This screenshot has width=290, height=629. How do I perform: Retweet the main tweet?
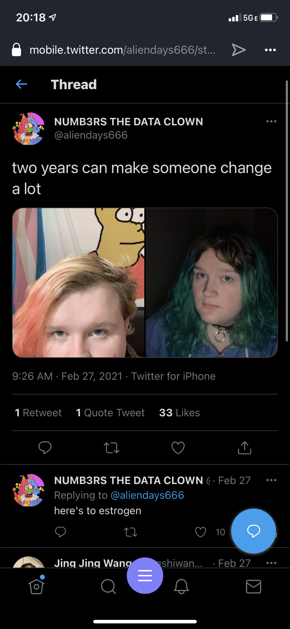coord(112,448)
